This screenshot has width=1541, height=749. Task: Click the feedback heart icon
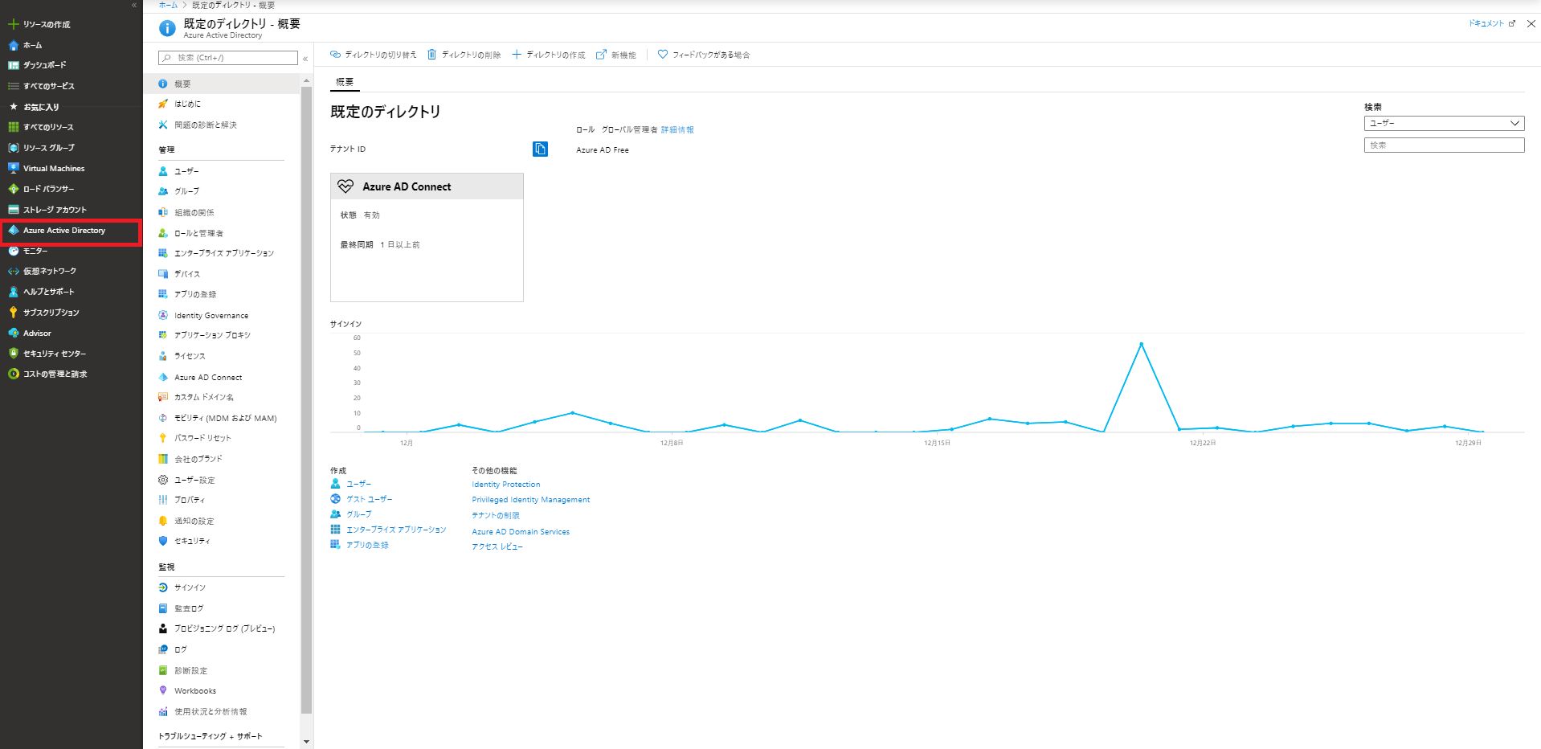click(663, 55)
